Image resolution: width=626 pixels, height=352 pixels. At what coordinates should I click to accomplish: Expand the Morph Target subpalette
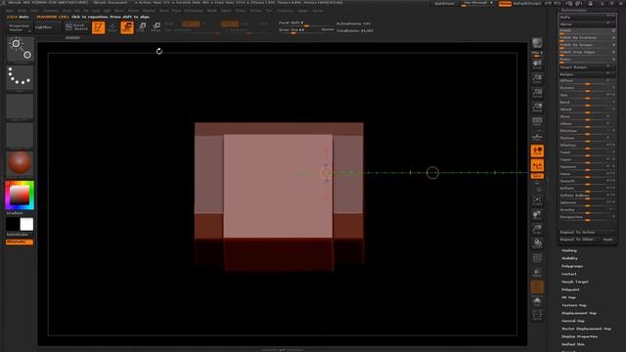coord(575,282)
